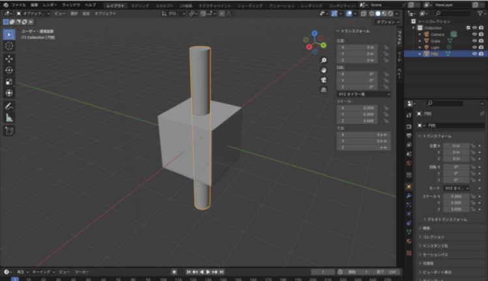Image resolution: width=488 pixels, height=281 pixels.
Task: Toggle visibility of the Light object
Action: pyautogui.click(x=474, y=47)
